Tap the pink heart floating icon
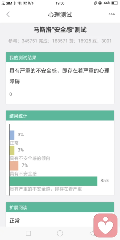The height and width of the screenshot is (240, 120). pos(105,225)
